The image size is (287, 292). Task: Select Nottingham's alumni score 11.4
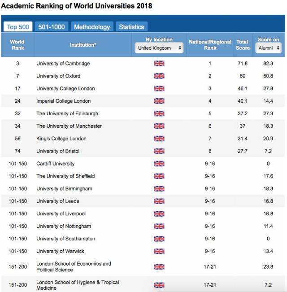pos(268,226)
